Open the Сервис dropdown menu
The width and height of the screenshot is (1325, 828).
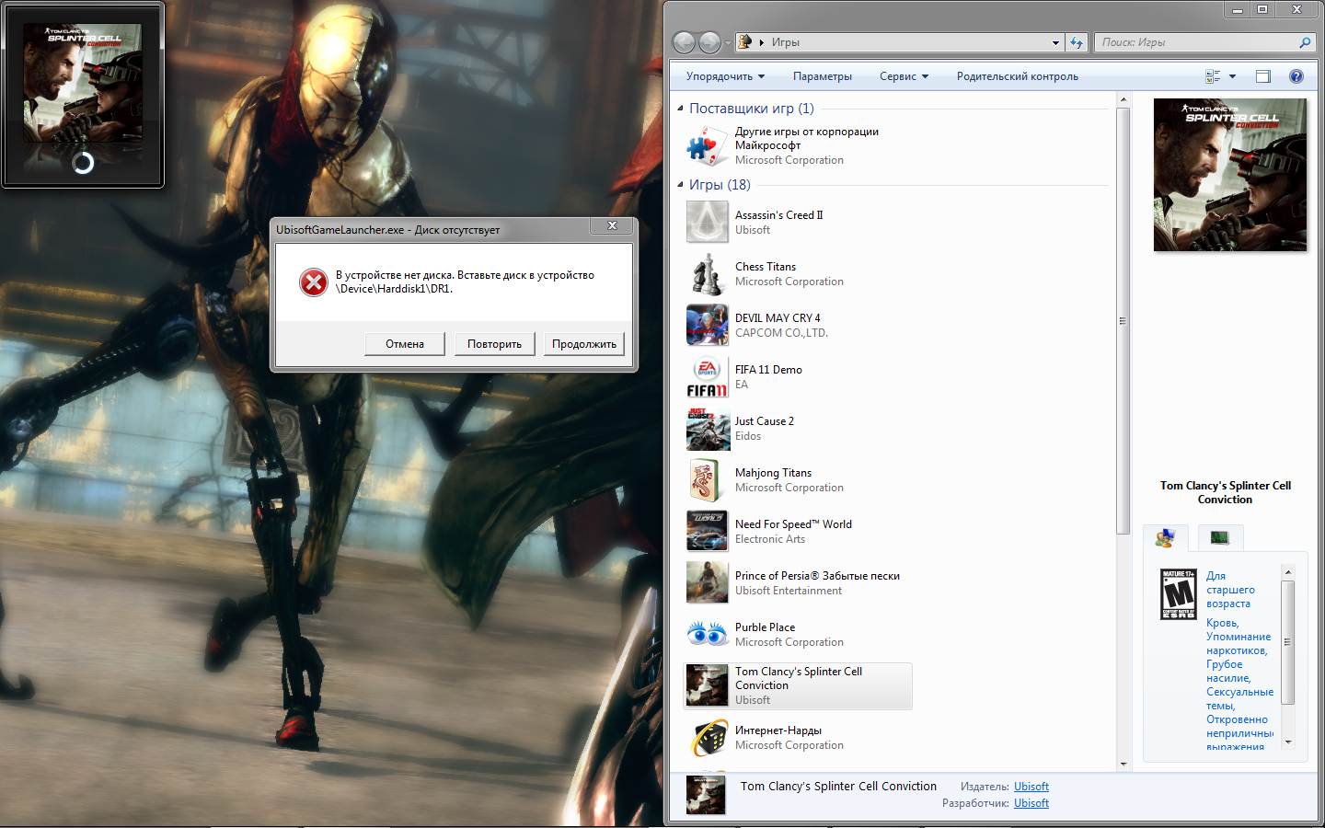coord(904,76)
